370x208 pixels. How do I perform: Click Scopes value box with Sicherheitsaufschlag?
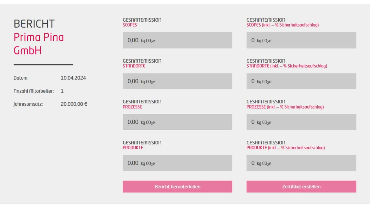(x=301, y=40)
